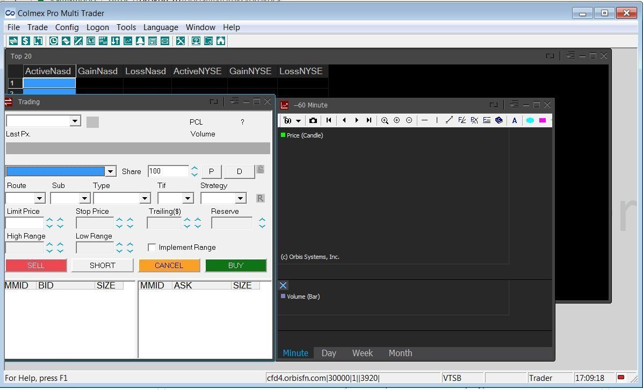Click the green BUY button

(236, 265)
